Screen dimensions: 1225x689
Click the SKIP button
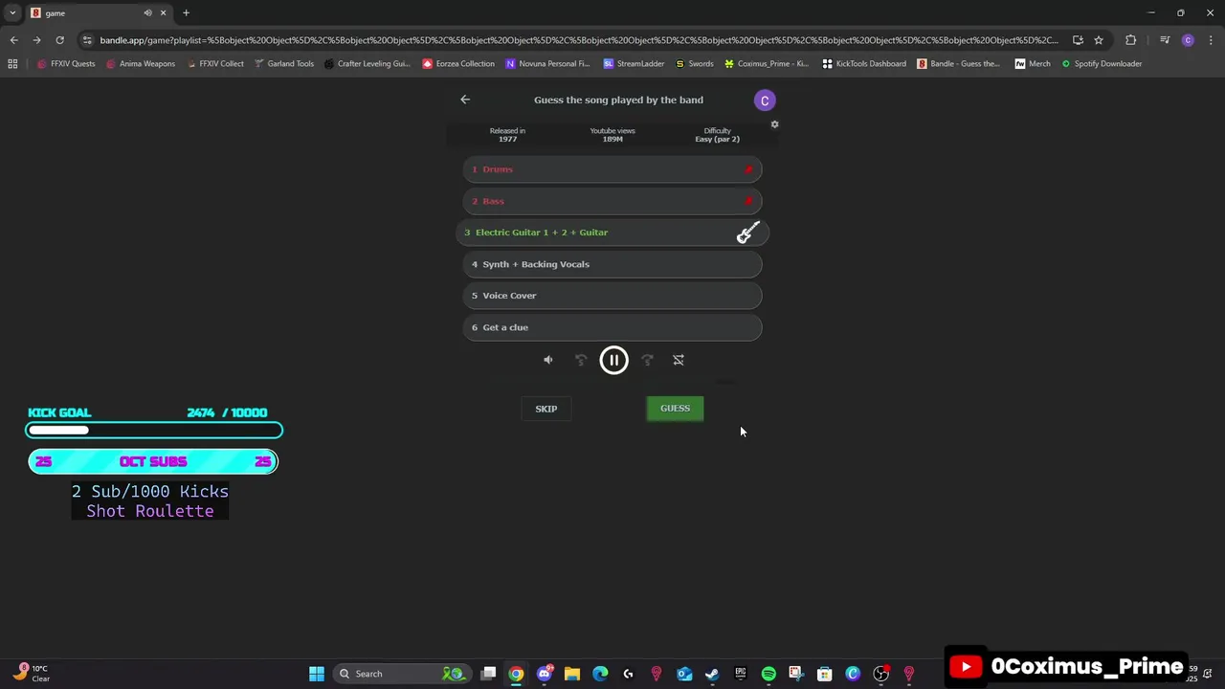point(546,409)
